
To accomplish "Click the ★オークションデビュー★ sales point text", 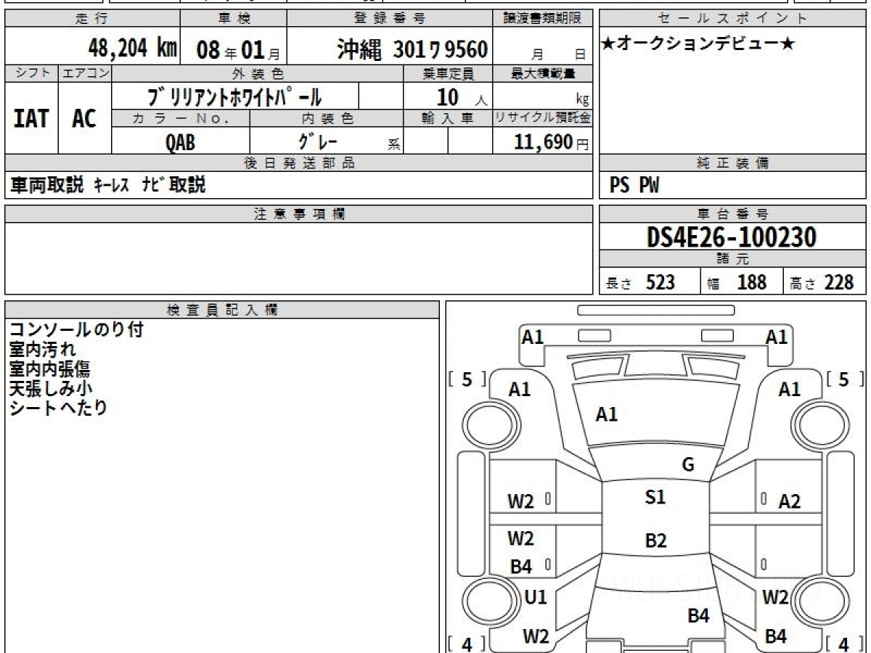I will coord(698,44).
